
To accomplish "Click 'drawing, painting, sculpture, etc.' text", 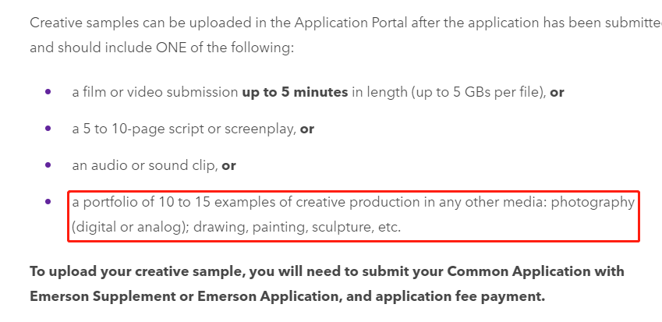I will 297,228.
